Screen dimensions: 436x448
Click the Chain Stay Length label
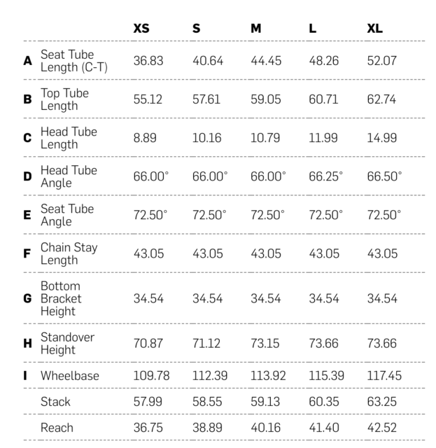click(69, 253)
